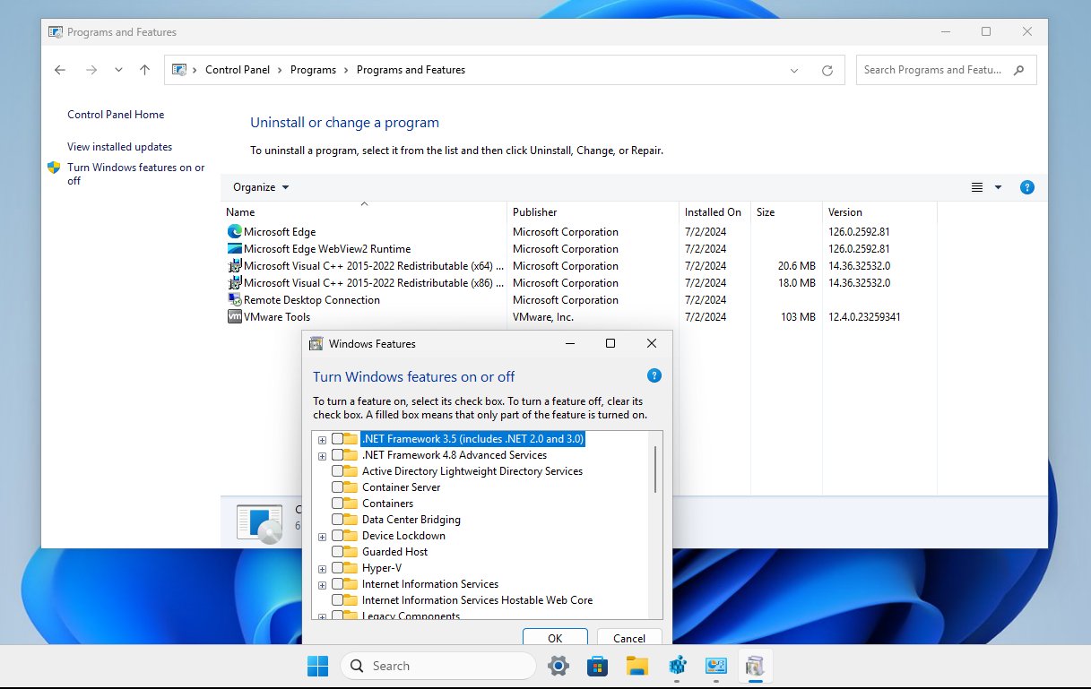Select the Microsoft Edge version 126.0.2592.81 cell
1091x689 pixels.
click(x=859, y=231)
